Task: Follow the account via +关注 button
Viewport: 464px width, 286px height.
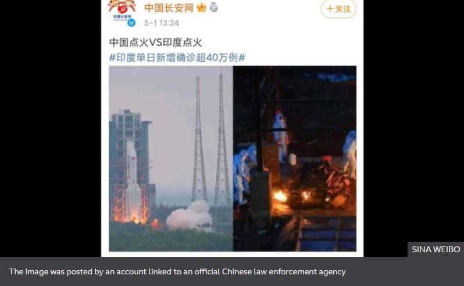Action: click(338, 9)
